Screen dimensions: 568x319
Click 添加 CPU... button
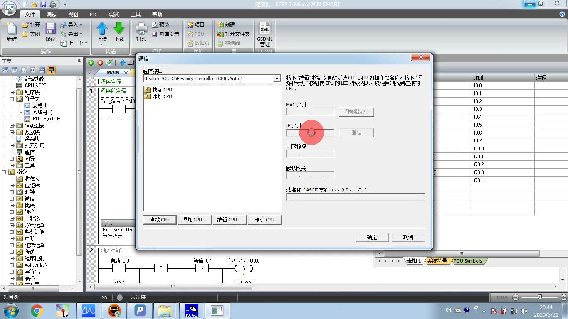195,220
